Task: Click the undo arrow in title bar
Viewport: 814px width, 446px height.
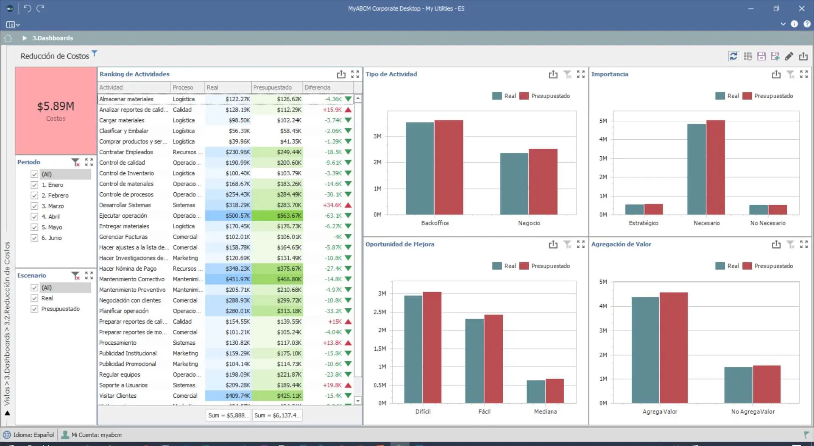Action: [x=27, y=8]
